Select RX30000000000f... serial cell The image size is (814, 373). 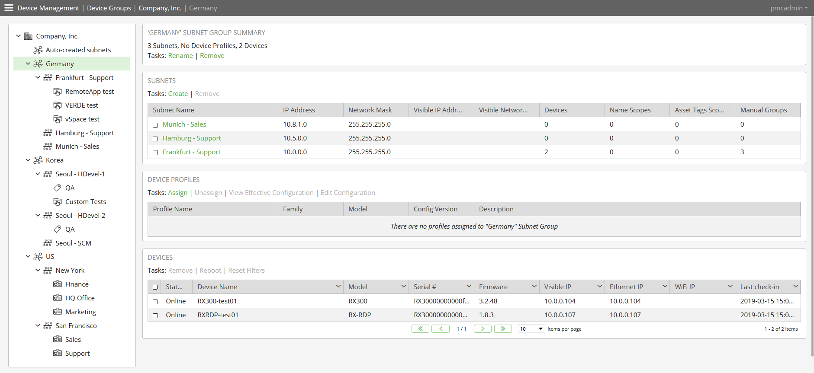[441, 301]
